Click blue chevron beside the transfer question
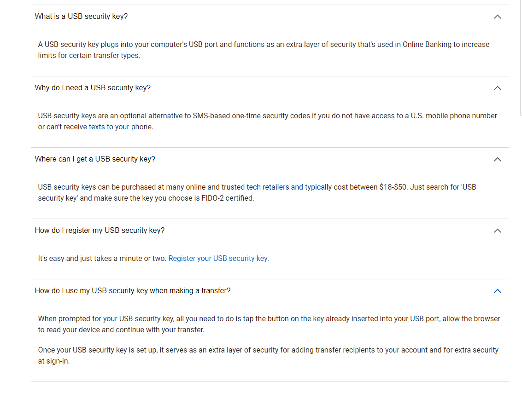The width and height of the screenshot is (522, 393). 498,291
